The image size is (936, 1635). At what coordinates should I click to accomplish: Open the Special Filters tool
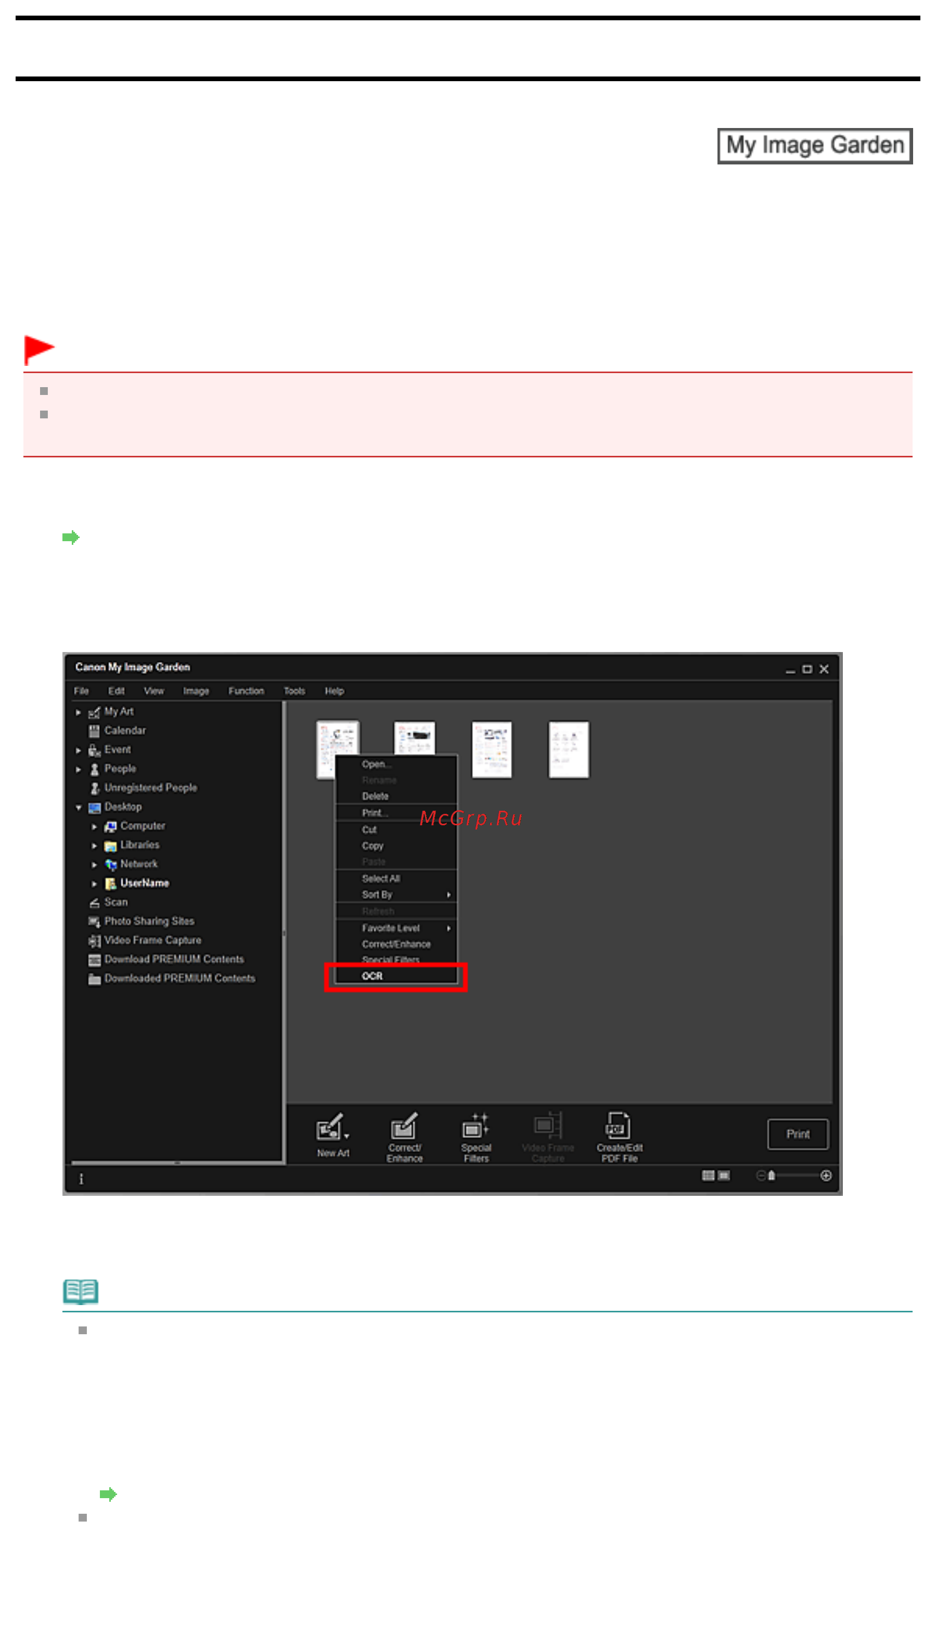(x=476, y=1136)
